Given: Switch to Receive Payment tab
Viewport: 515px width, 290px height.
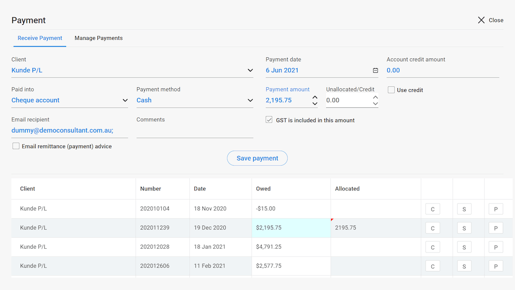Looking at the screenshot, I should pyautogui.click(x=40, y=38).
